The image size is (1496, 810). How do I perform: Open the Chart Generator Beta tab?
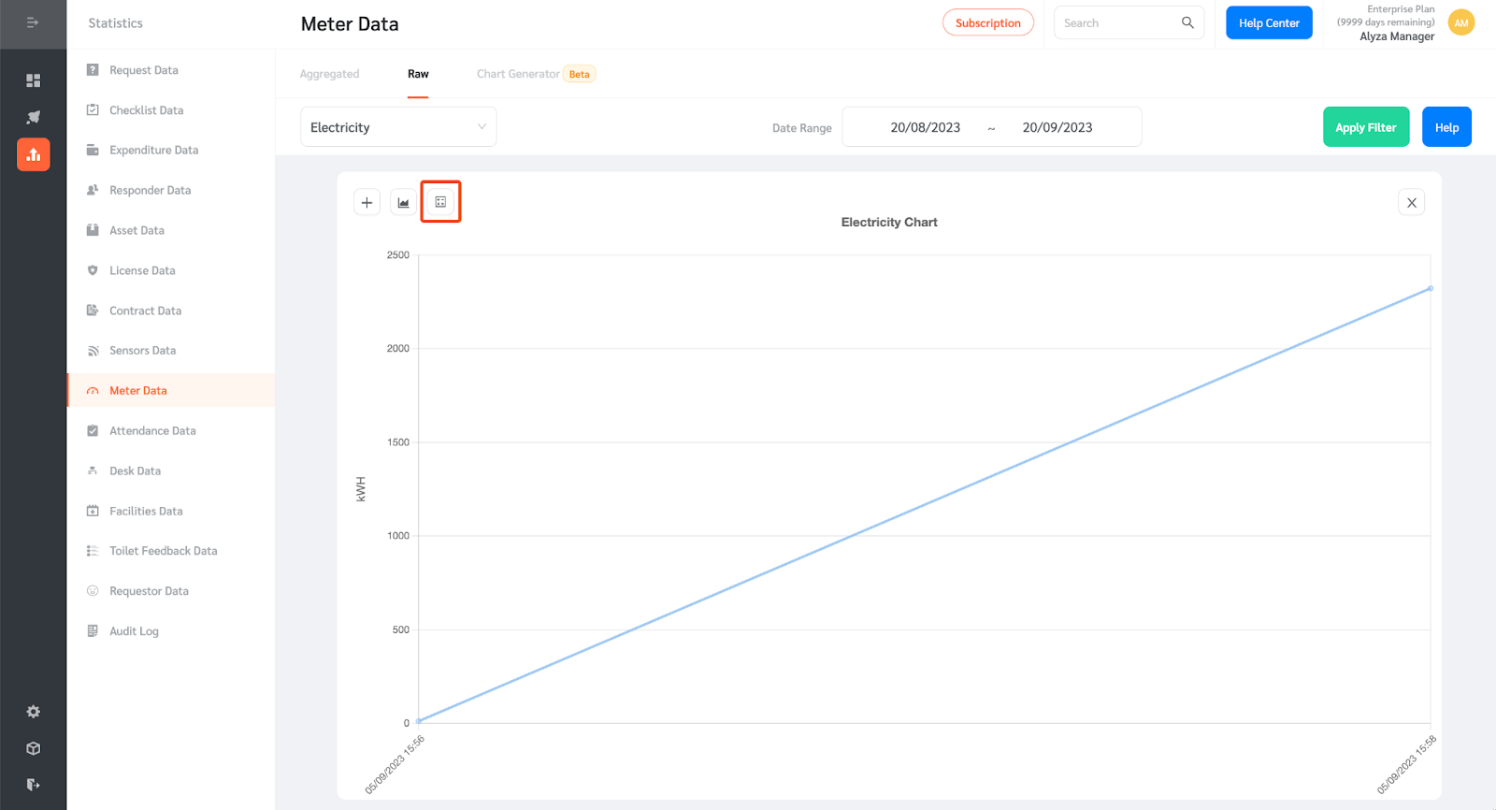click(536, 74)
